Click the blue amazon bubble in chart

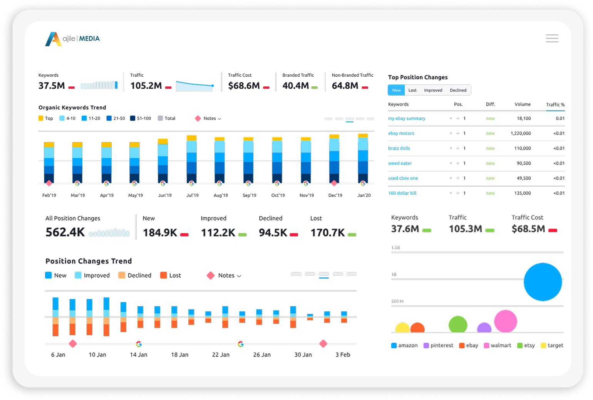[x=543, y=282]
